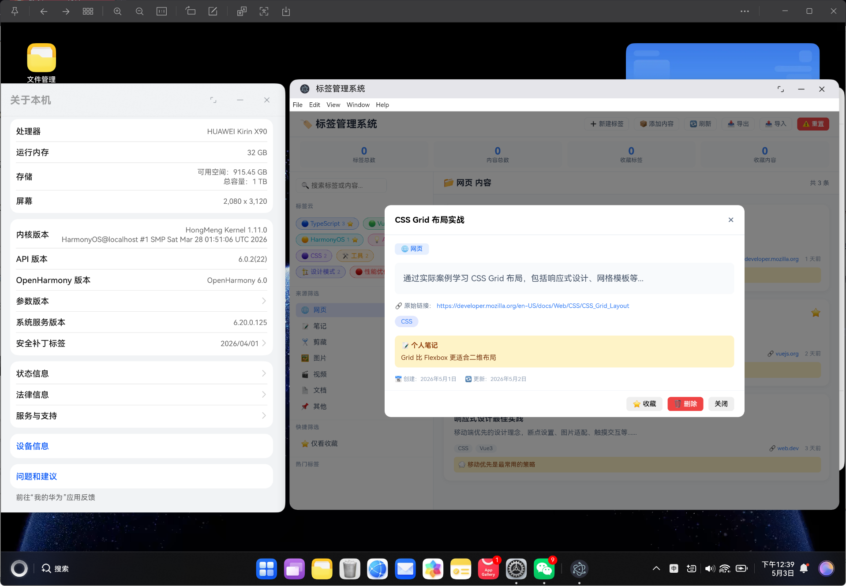The height and width of the screenshot is (586, 846).
Task: Click the CSS tag chip in dialog
Action: pyautogui.click(x=406, y=321)
